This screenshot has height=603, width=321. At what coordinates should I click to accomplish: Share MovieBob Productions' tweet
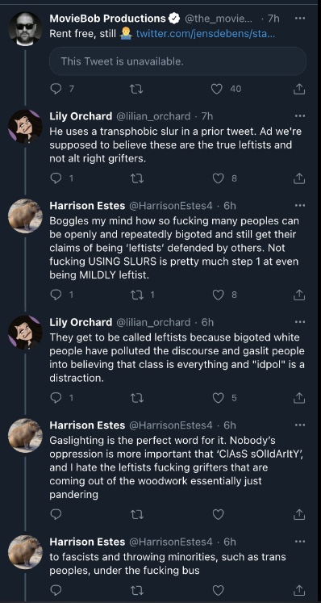(299, 89)
